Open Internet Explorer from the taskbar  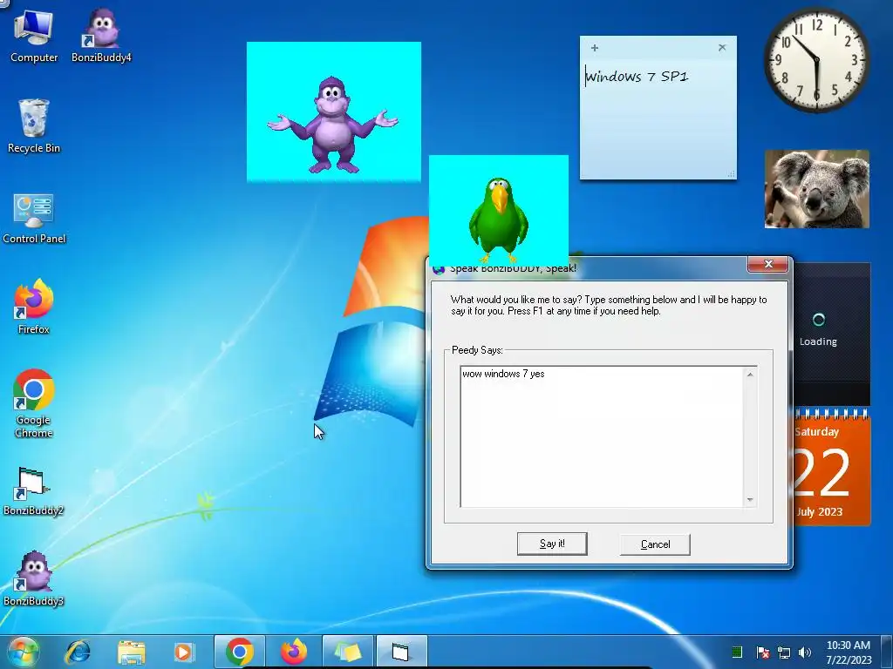pos(78,652)
